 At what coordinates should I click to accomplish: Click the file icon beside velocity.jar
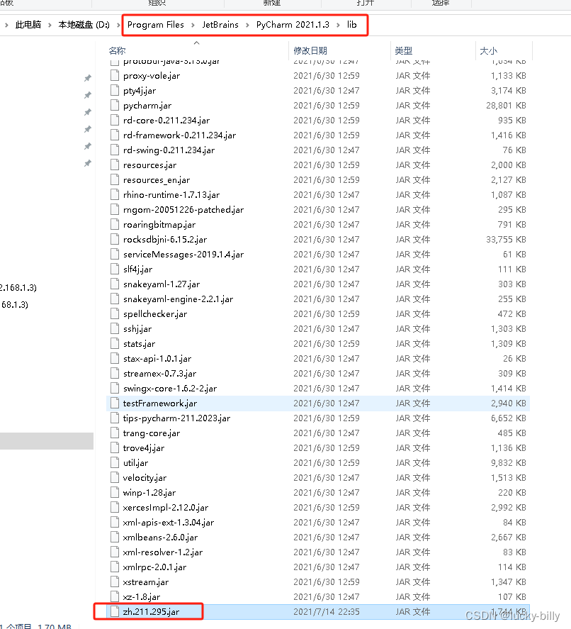coord(115,477)
